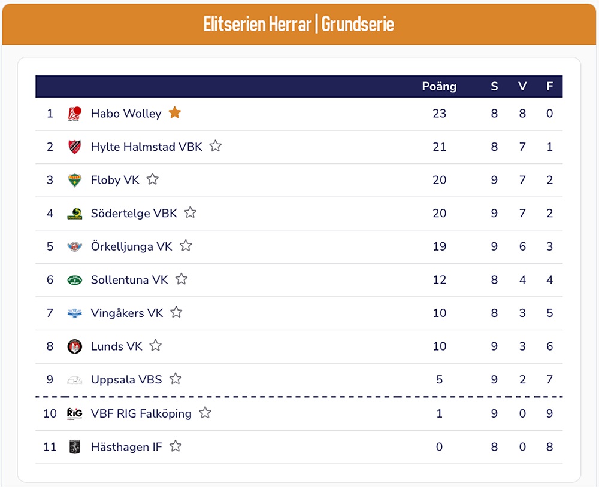This screenshot has width=599, height=487.
Task: Star Hästhagen IF as a favorite
Action: click(176, 446)
